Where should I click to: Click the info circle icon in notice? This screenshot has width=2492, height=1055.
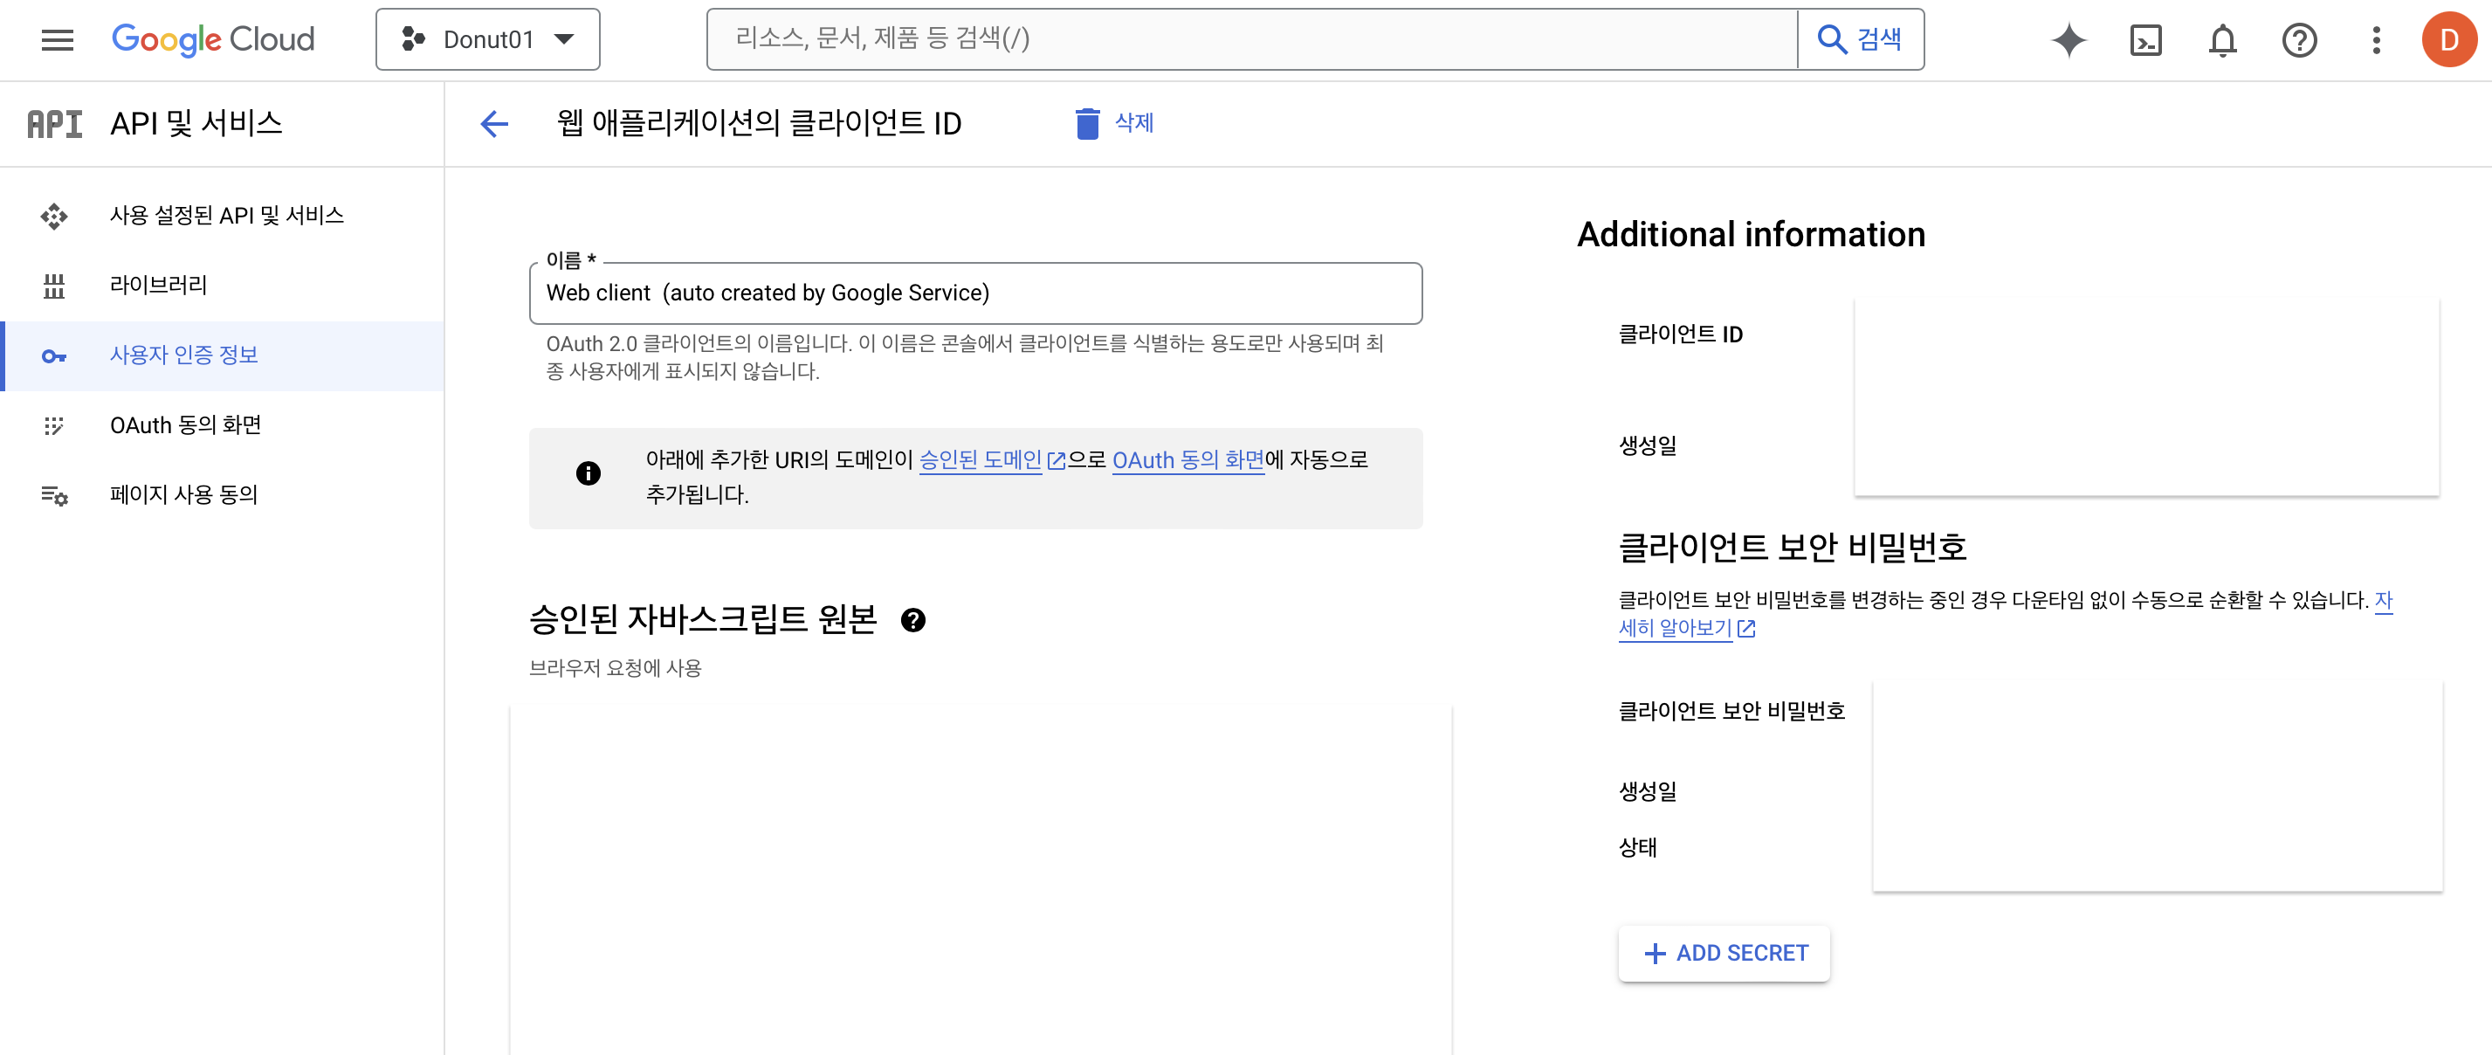[x=589, y=473]
